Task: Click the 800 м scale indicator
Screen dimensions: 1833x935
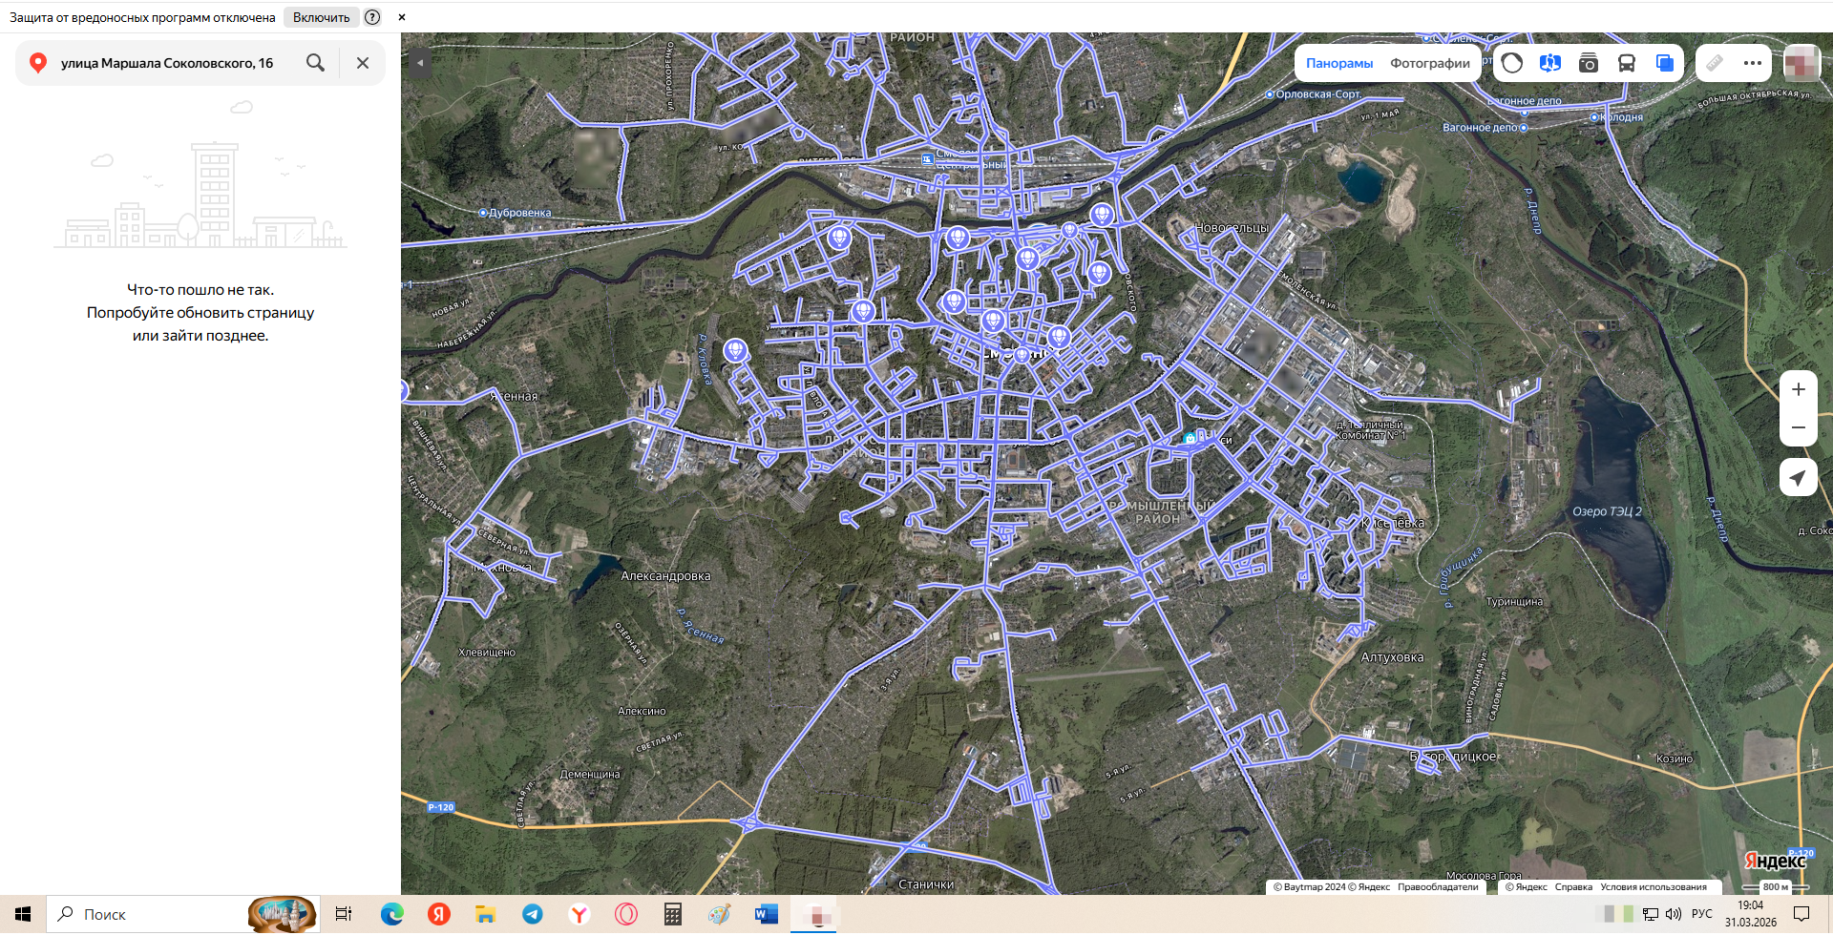Action: click(x=1776, y=887)
